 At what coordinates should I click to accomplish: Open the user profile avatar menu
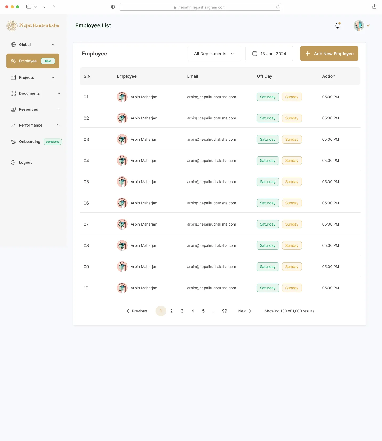pyautogui.click(x=359, y=25)
